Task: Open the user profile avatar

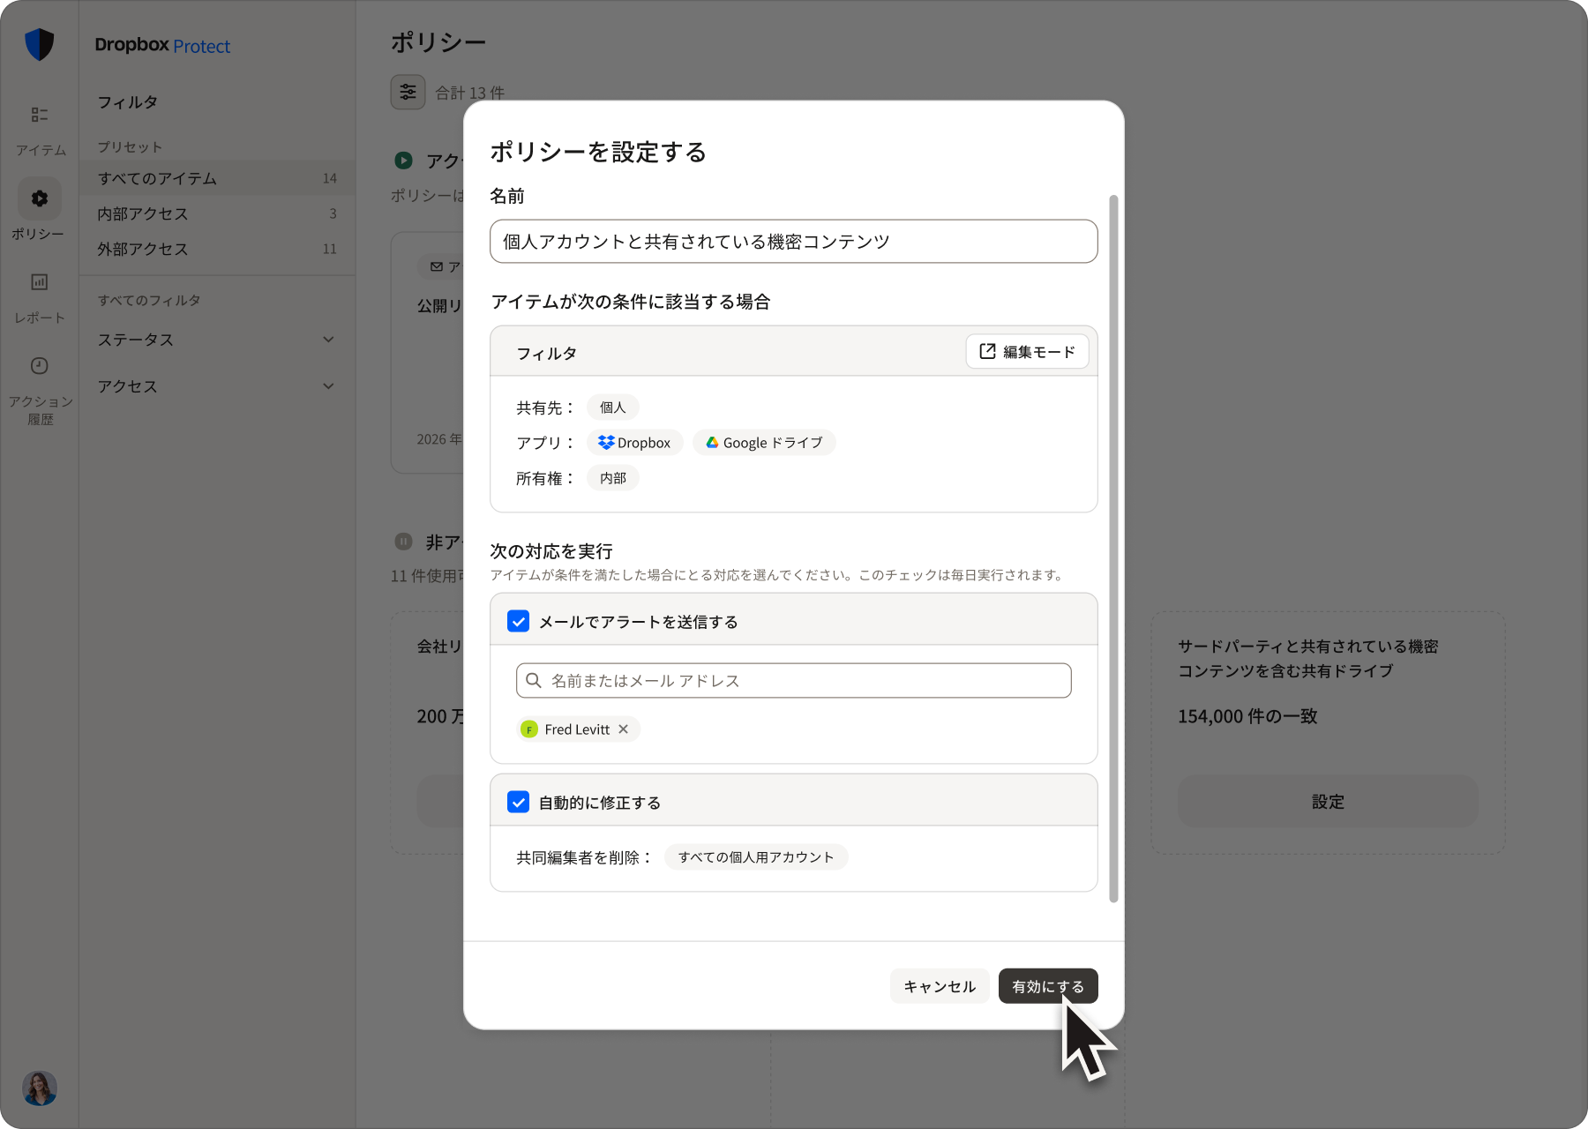Action: [40, 1088]
